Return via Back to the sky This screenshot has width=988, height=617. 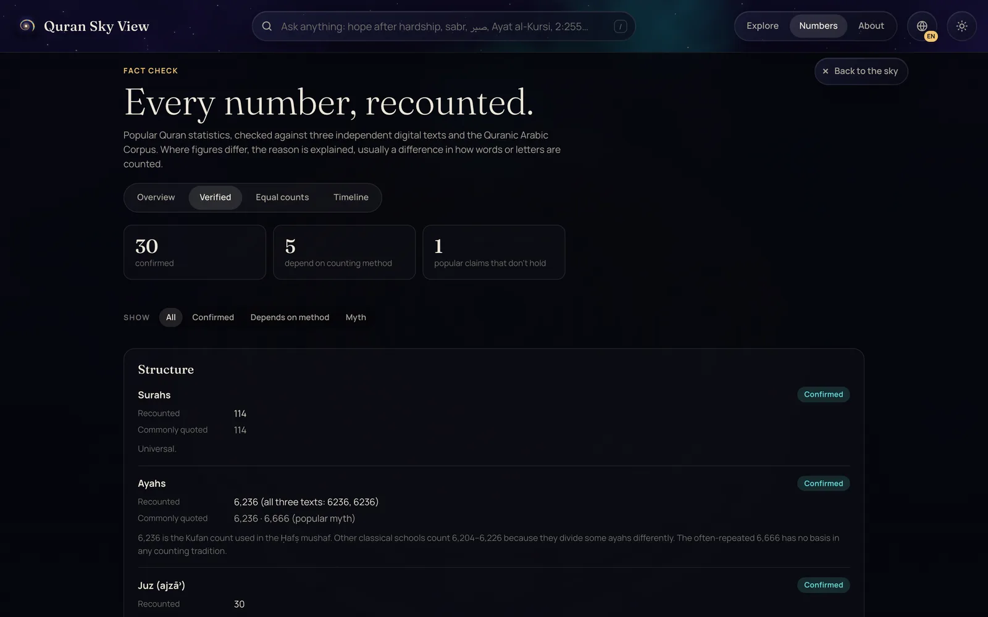(x=861, y=72)
